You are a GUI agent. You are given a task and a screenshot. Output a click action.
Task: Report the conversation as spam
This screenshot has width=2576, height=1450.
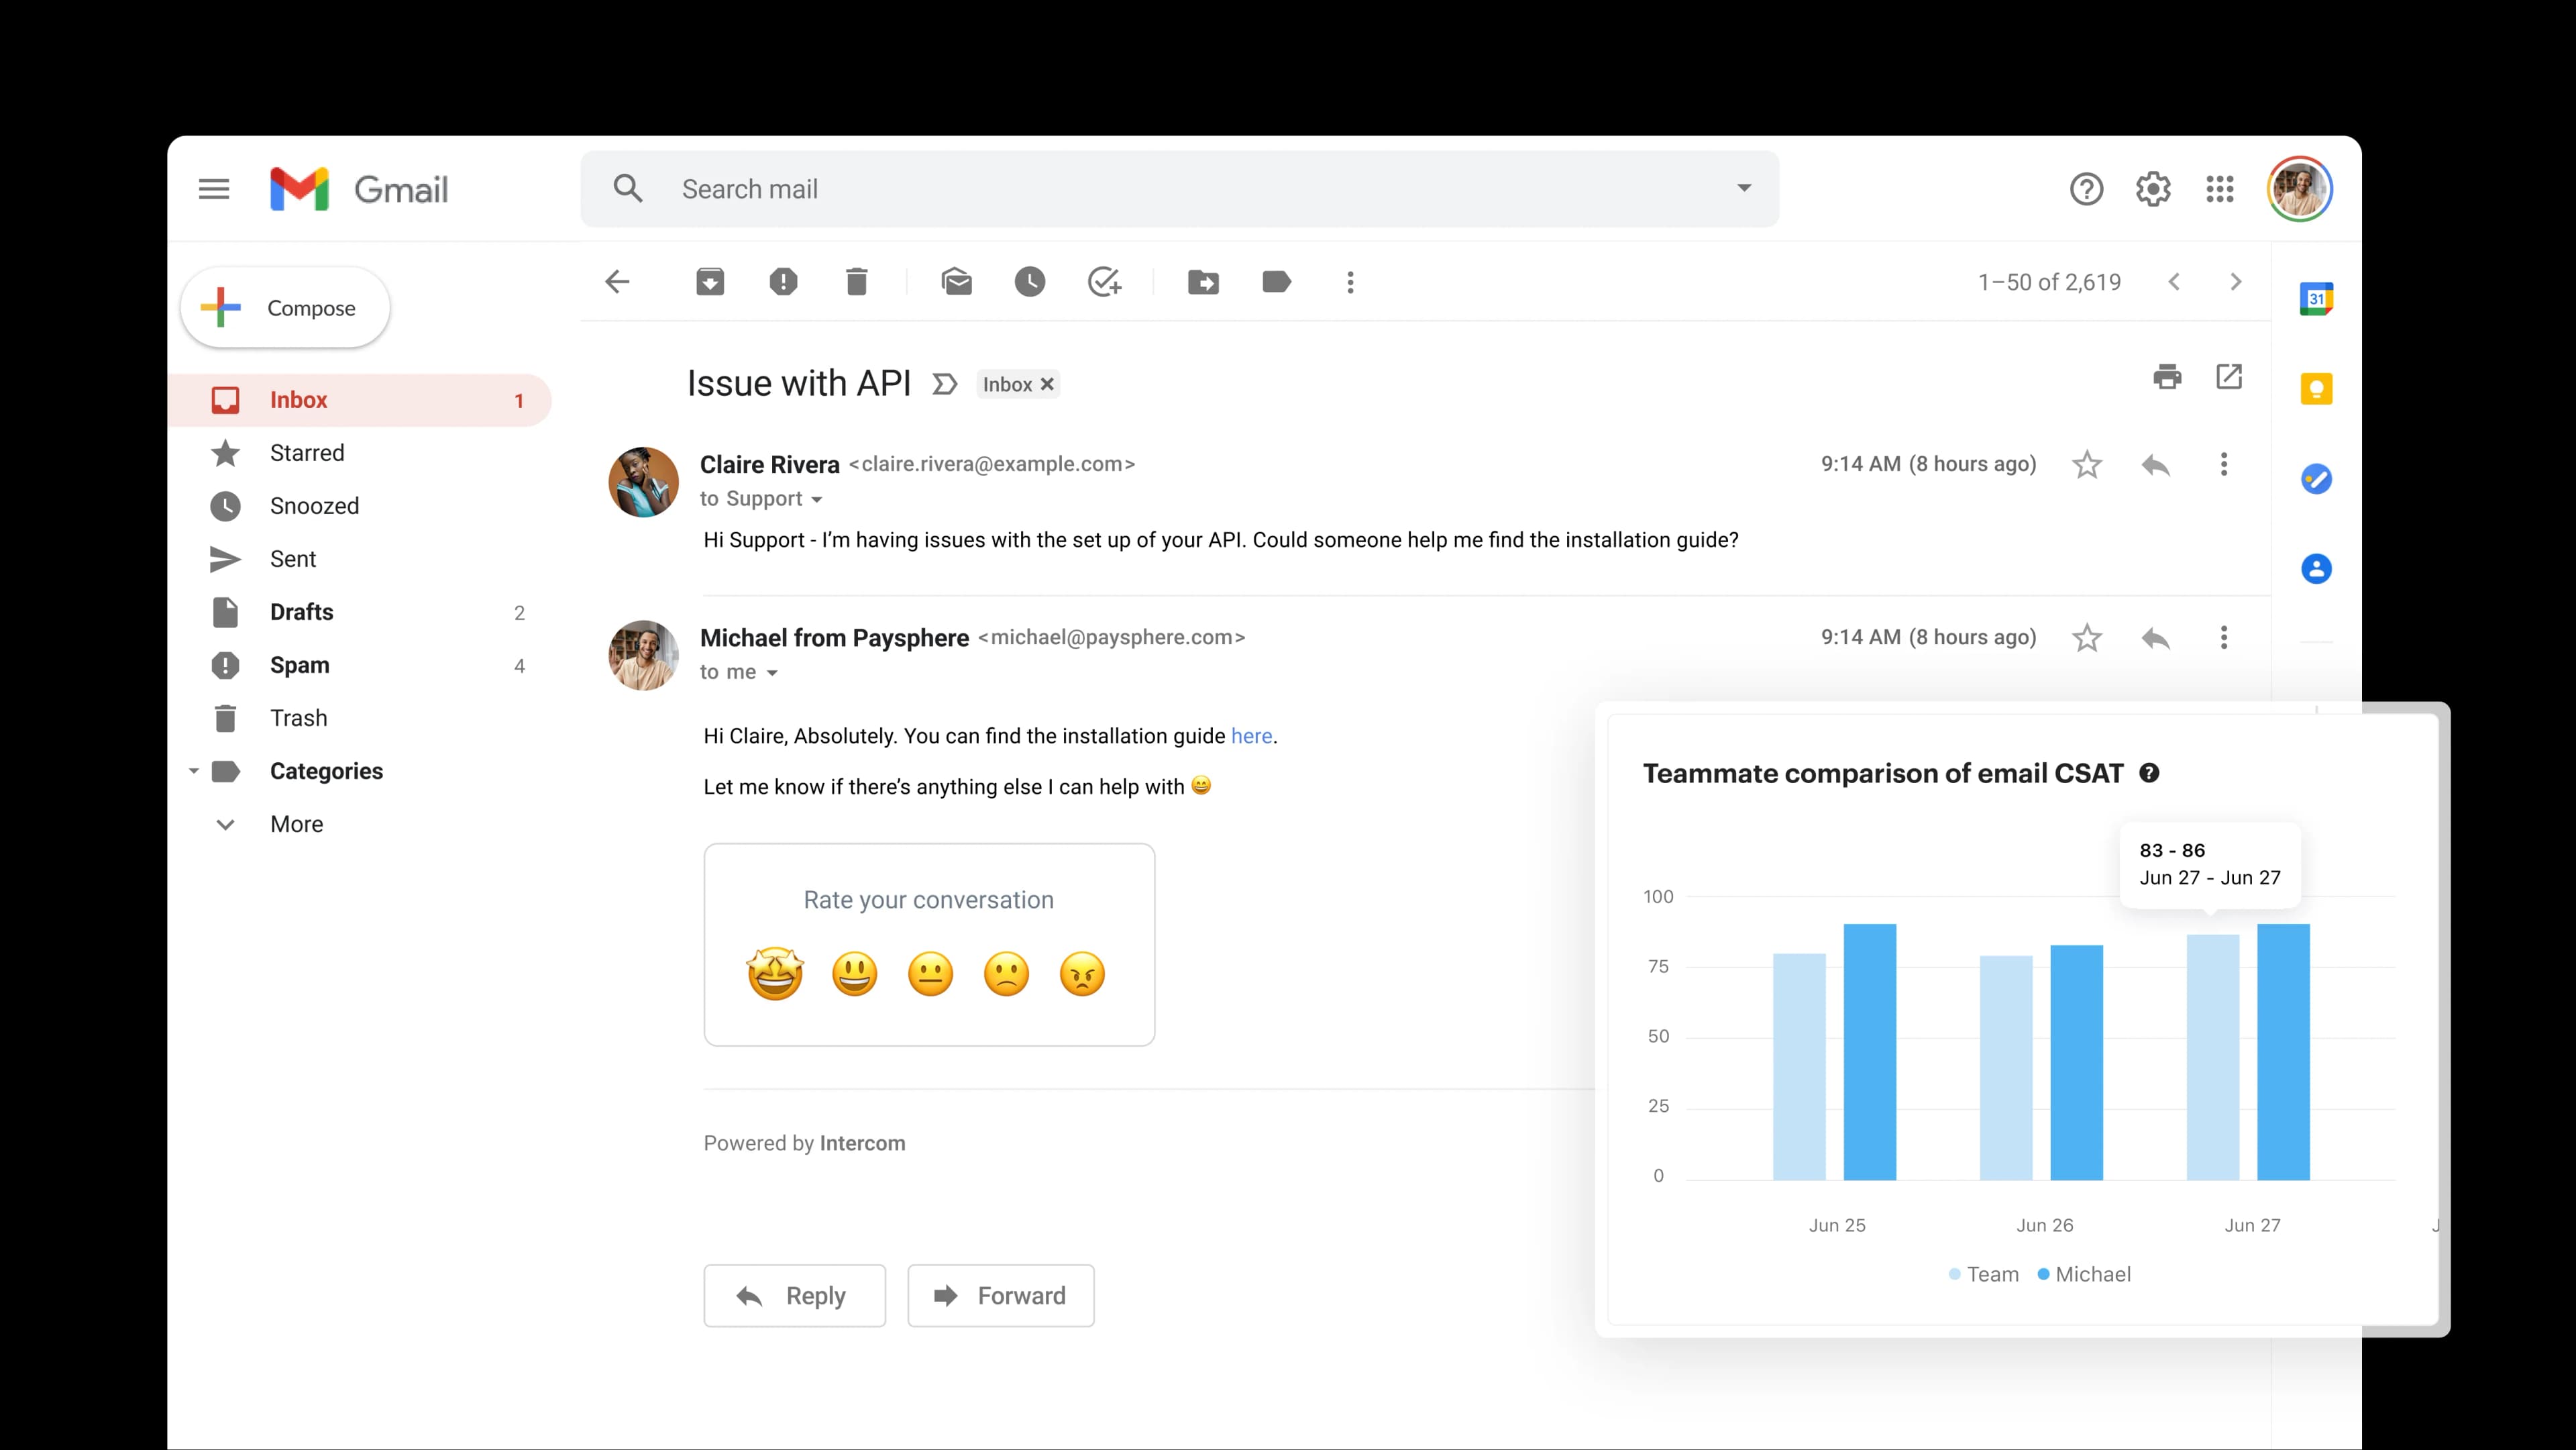coord(784,282)
